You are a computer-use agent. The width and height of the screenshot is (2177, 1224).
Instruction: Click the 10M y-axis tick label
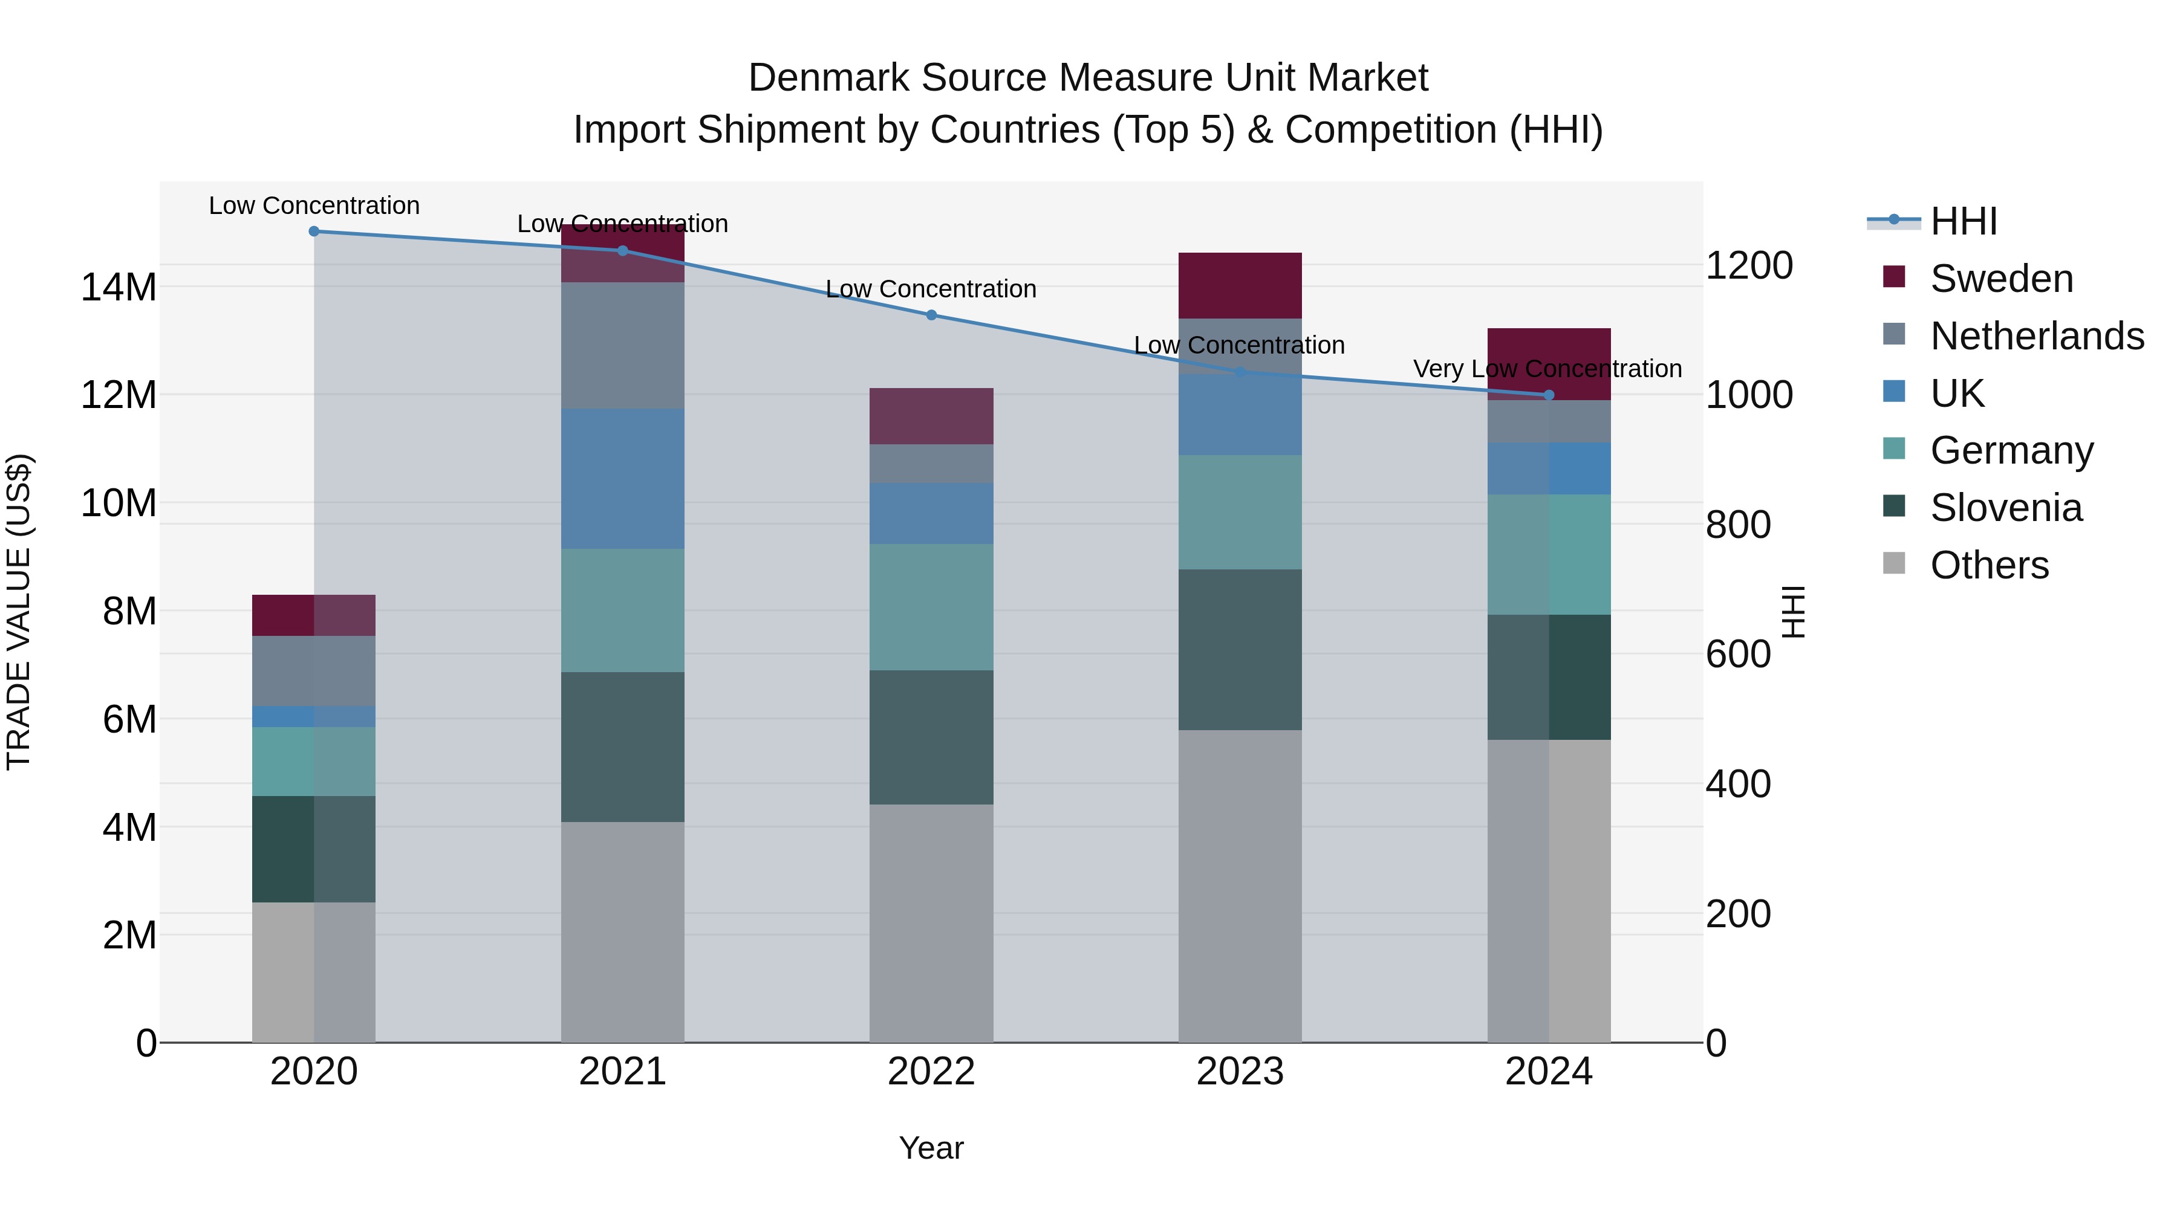[x=119, y=504]
